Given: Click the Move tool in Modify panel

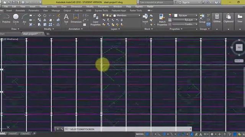Looking at the screenshot, I should pyautogui.click(x=39, y=16).
